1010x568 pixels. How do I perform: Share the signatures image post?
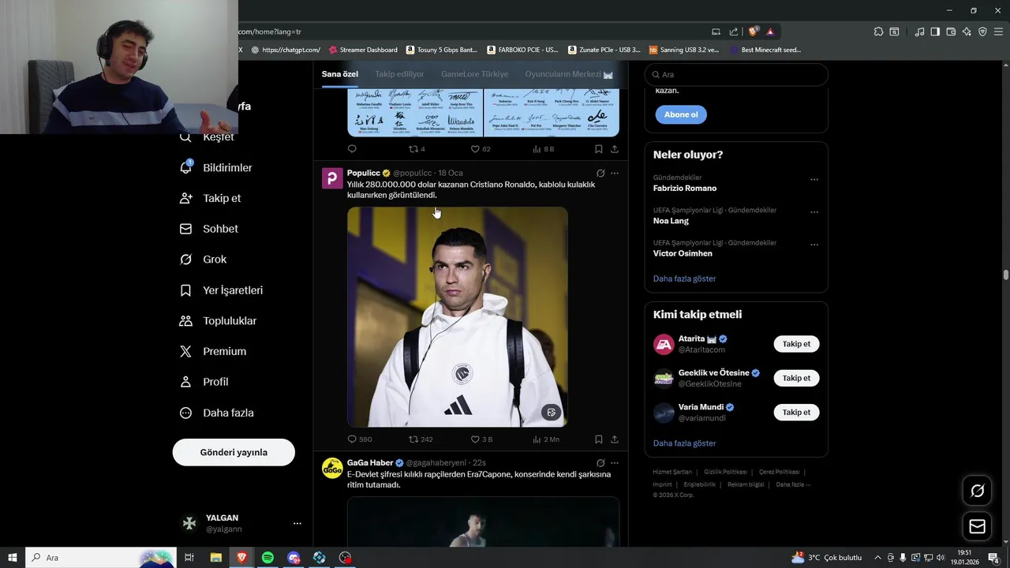point(615,149)
